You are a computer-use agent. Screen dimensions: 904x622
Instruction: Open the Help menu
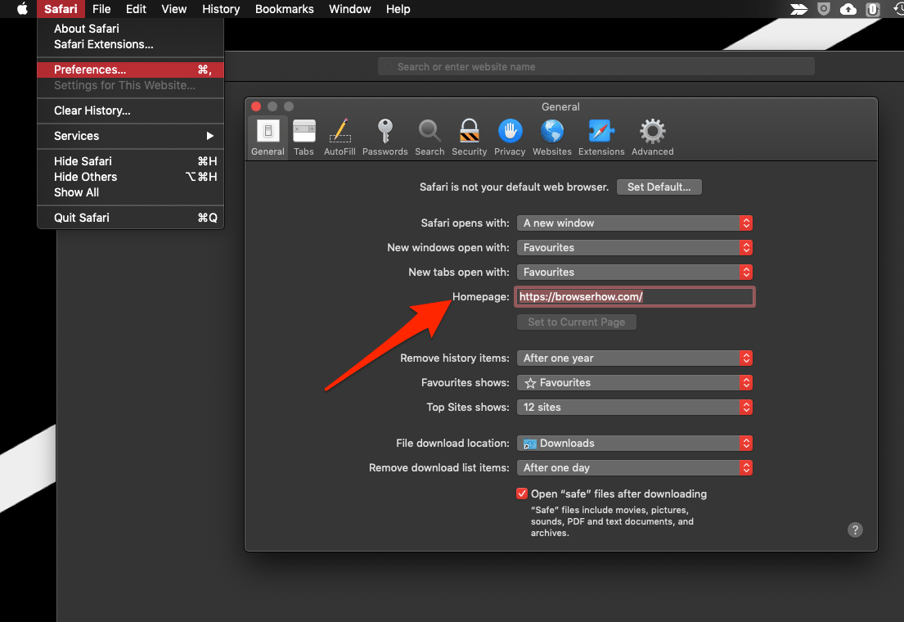398,9
